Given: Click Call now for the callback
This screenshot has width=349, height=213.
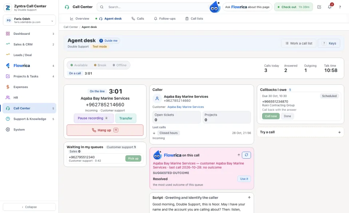Looking at the screenshot, I should [x=270, y=116].
